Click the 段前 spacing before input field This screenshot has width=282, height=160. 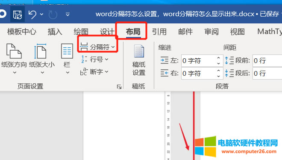click(x=267, y=60)
